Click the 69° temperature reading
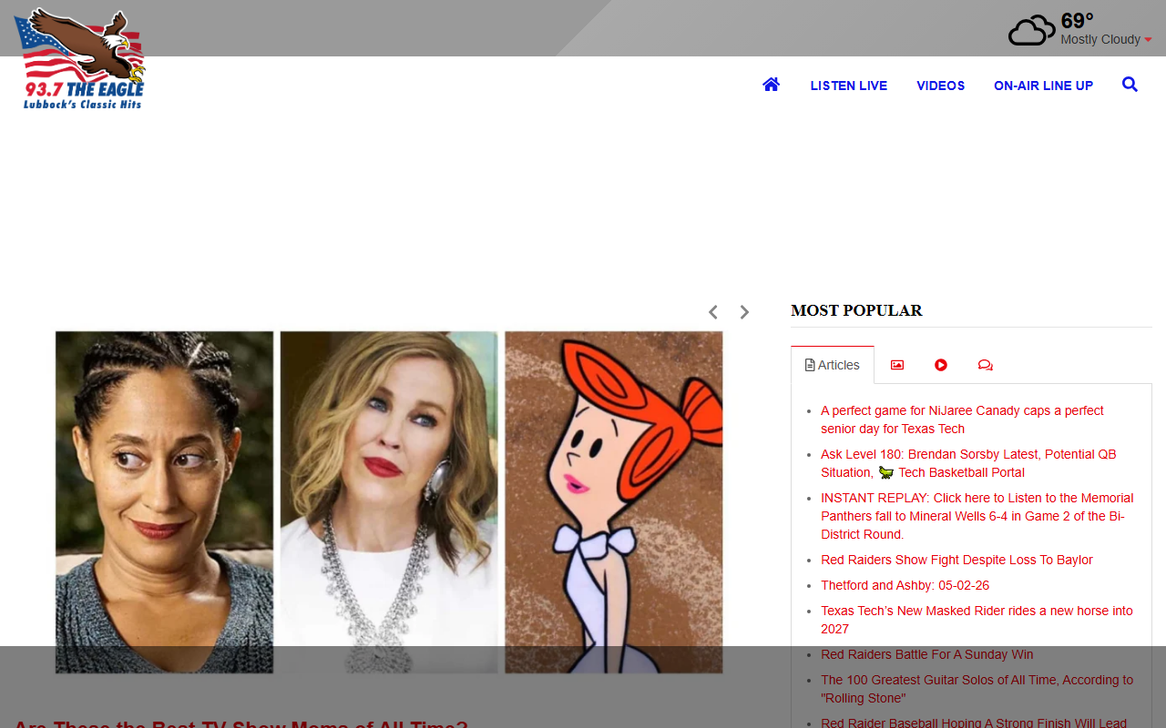Viewport: 1166px width, 728px height. (x=1077, y=21)
